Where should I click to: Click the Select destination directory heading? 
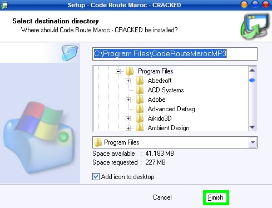coord(56,21)
